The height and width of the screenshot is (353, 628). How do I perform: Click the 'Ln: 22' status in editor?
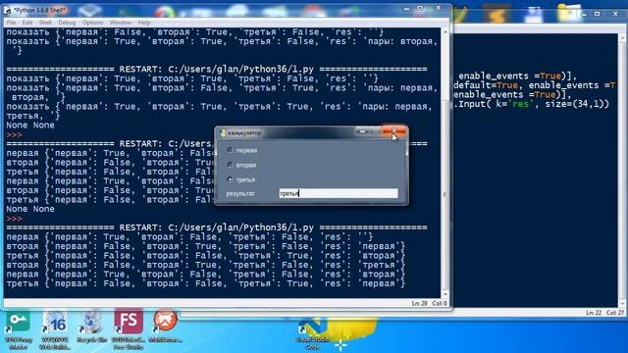594,313
